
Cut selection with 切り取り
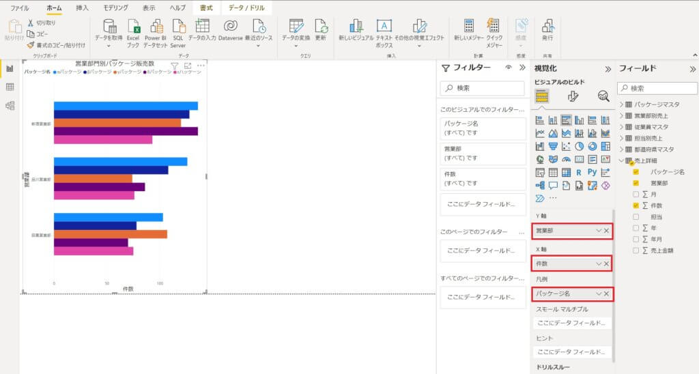click(x=42, y=23)
